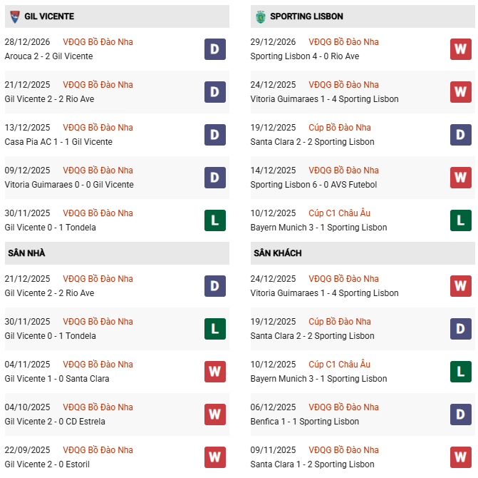Open the league link dated 29/12/2026
478x478 pixels.
(343, 42)
